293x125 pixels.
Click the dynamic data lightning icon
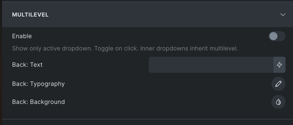[279, 65]
